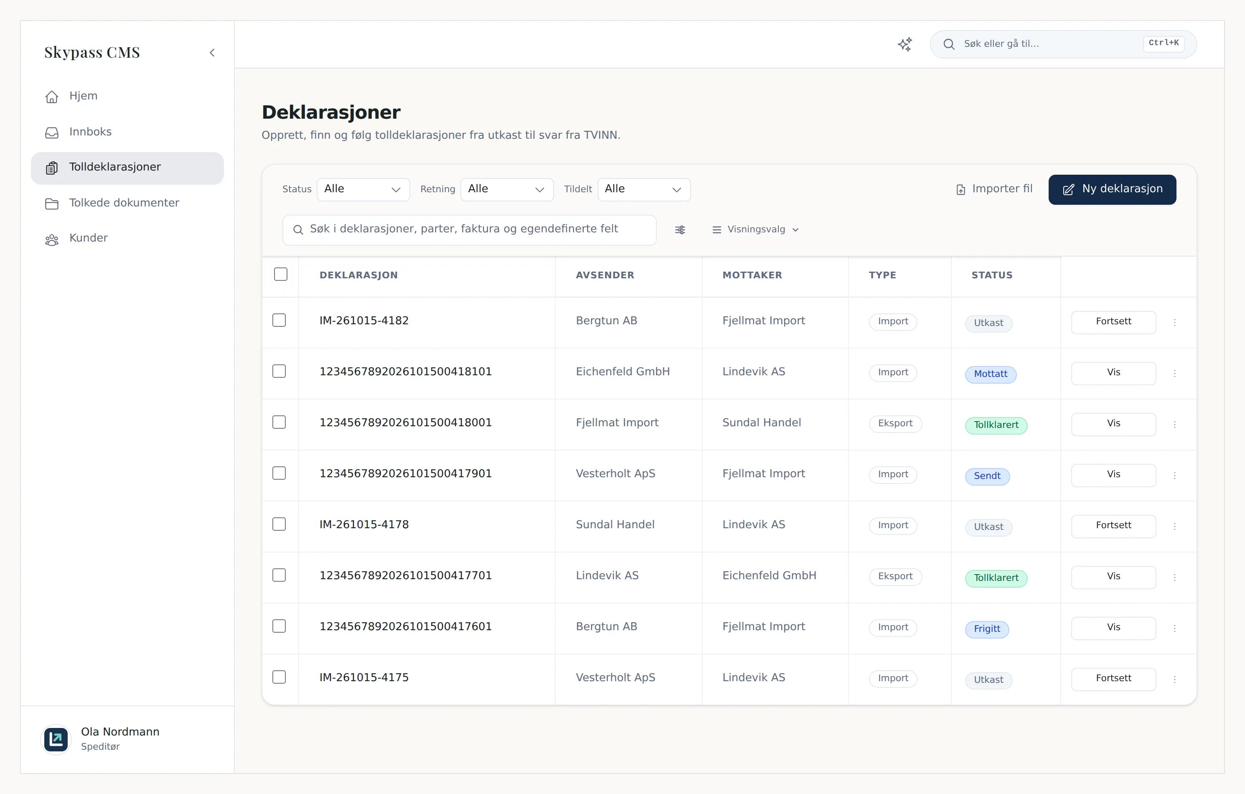Screen dimensions: 1245x794
Task: Click the Importer fil button
Action: [994, 189]
